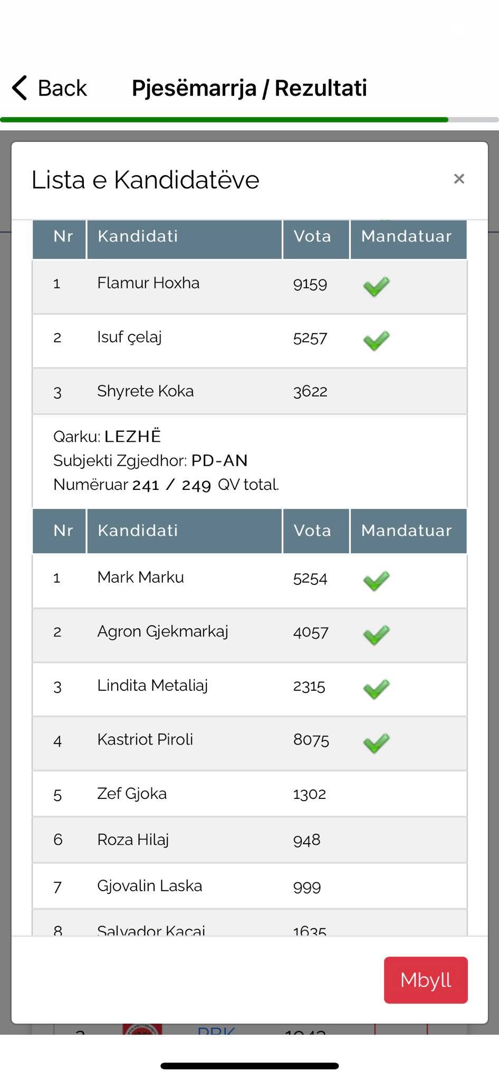Tap the PD-AN Subjekti Zgjedhor label
The image size is (499, 1080).
pos(219,460)
